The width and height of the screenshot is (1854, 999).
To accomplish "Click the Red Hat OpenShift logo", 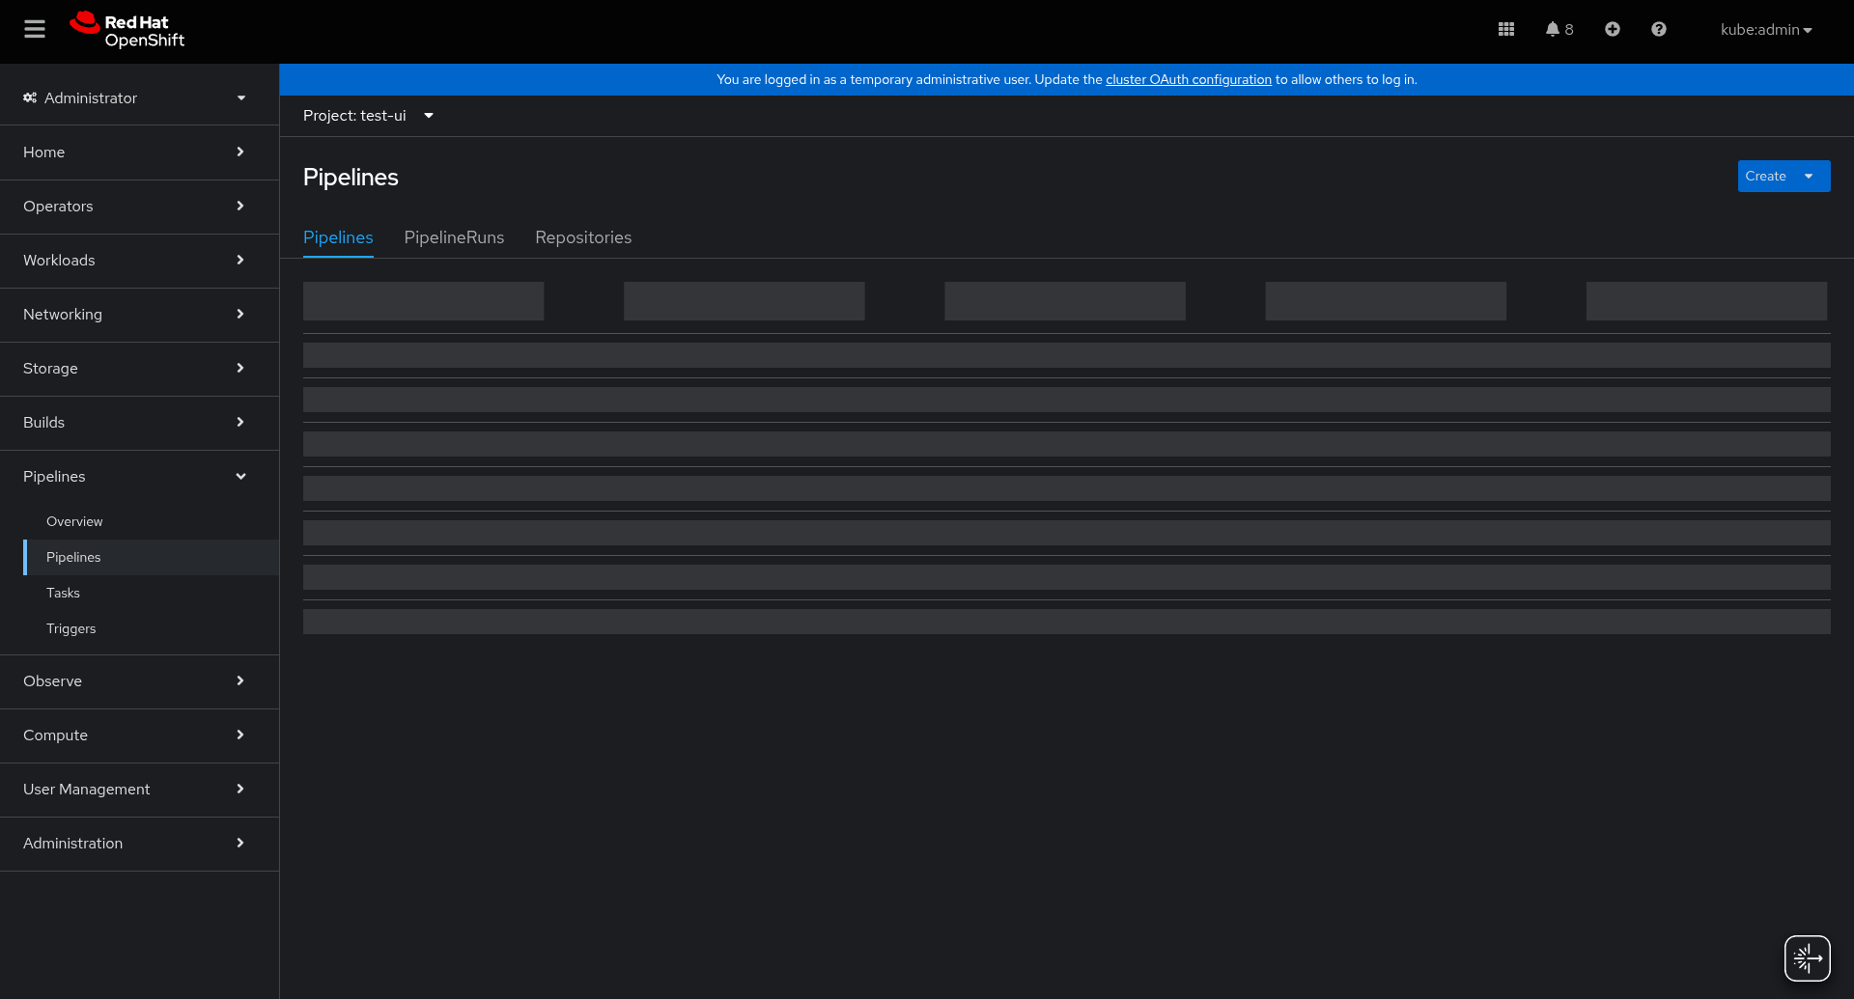I will tap(126, 30).
